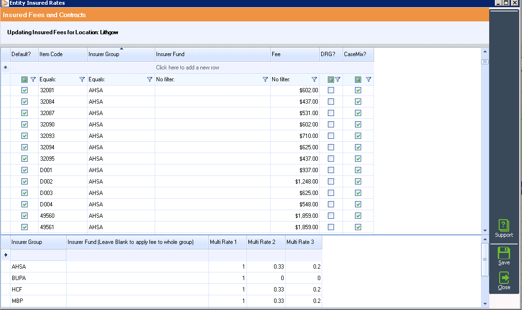522x310 pixels.
Task: Sort by Multi Rate 1 column header
Action: [x=227, y=242]
